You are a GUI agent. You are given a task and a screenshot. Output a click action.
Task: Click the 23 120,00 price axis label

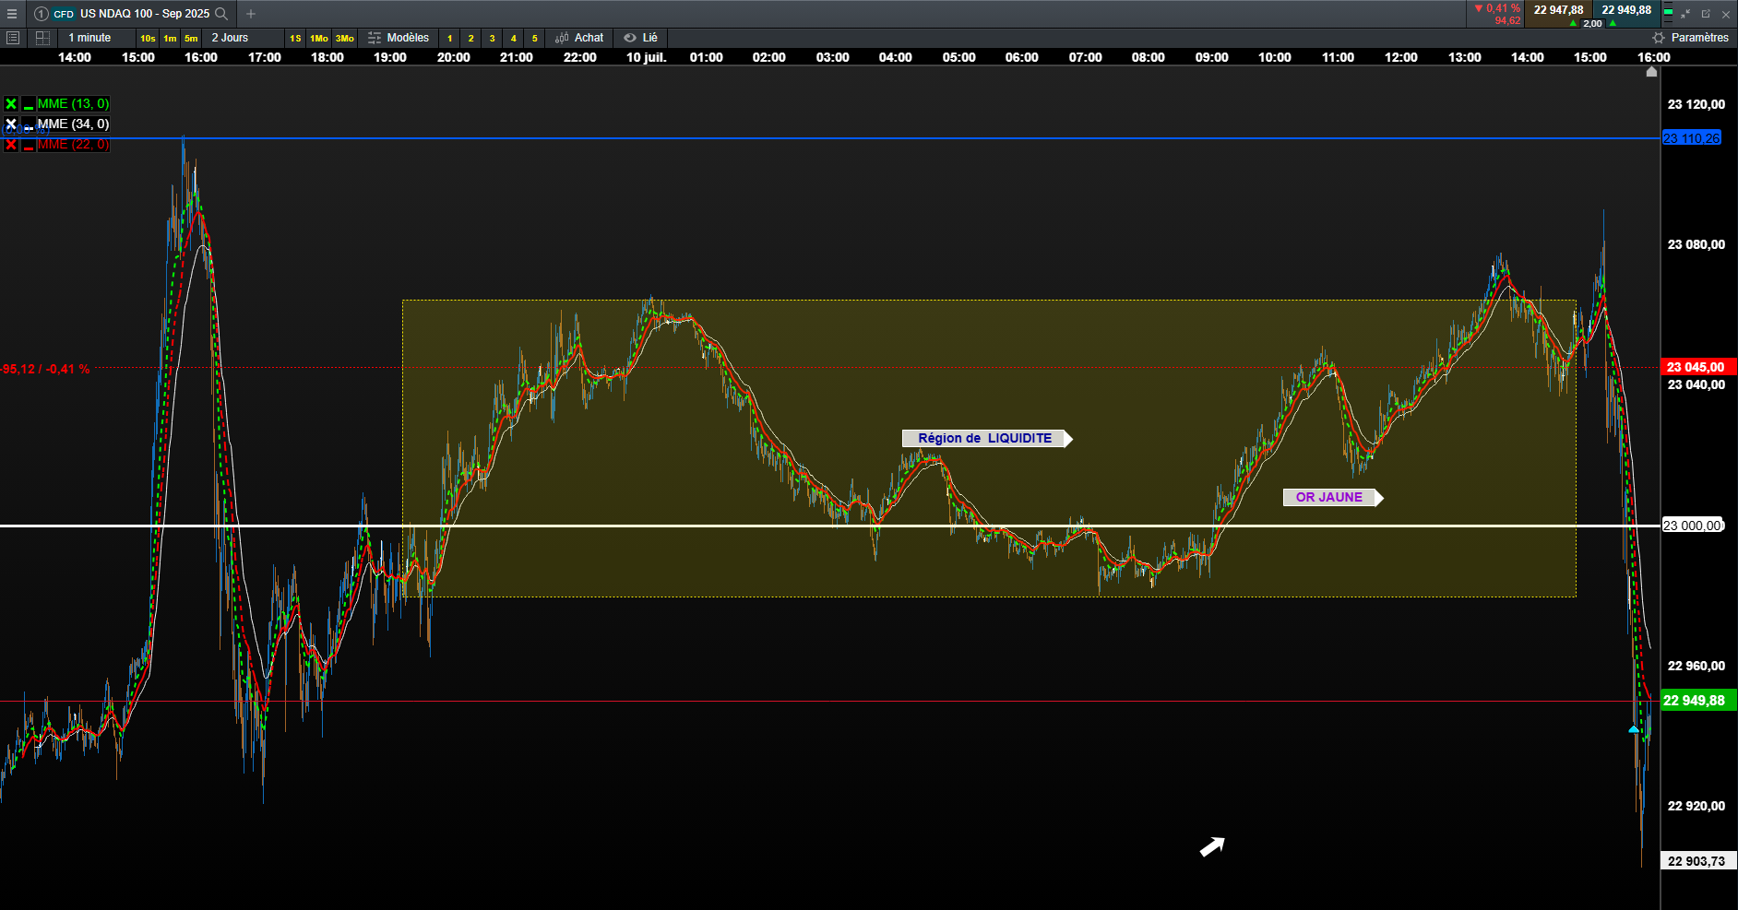pyautogui.click(x=1696, y=104)
